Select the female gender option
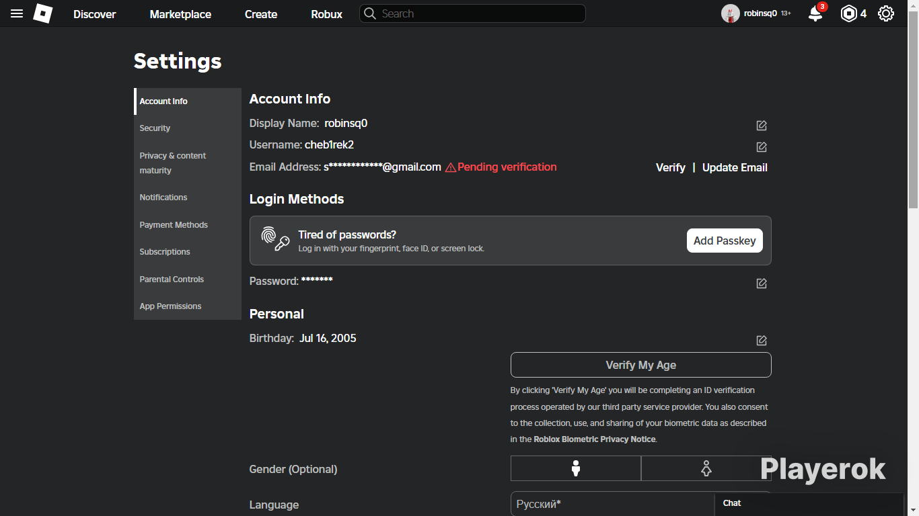The height and width of the screenshot is (516, 919). 706,468
